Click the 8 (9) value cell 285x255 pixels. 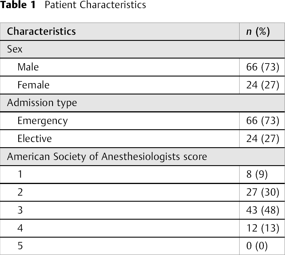(257, 174)
